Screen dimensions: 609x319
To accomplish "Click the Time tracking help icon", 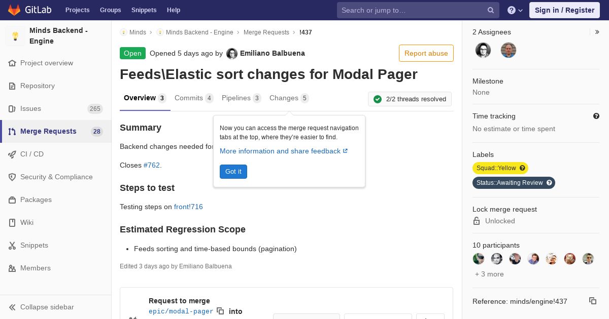I will [x=596, y=116].
